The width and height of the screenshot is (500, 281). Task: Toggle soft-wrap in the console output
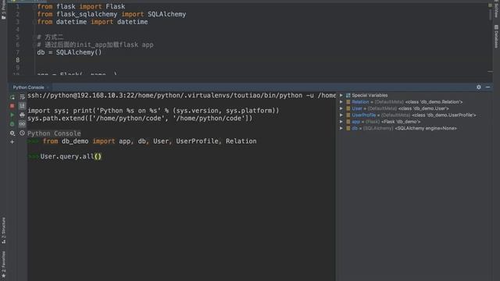(x=22, y=97)
